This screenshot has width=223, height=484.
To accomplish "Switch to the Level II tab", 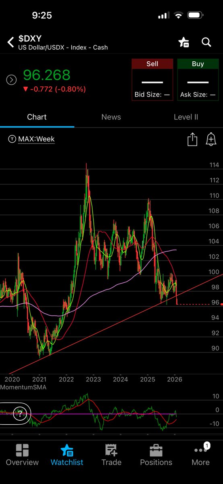I will (x=186, y=117).
